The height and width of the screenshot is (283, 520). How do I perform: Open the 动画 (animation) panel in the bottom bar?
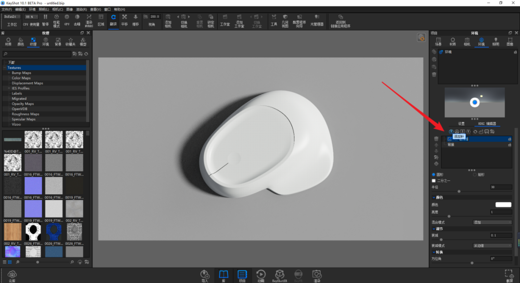pyautogui.click(x=260, y=276)
